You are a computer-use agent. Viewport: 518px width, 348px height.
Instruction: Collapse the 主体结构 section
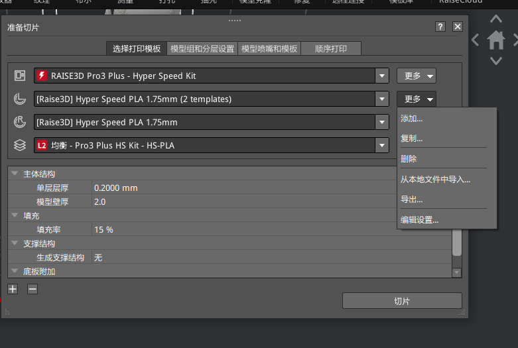tap(15, 174)
